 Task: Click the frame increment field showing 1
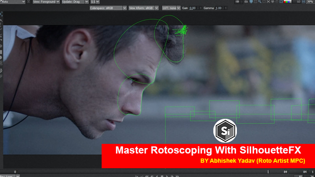312,172
